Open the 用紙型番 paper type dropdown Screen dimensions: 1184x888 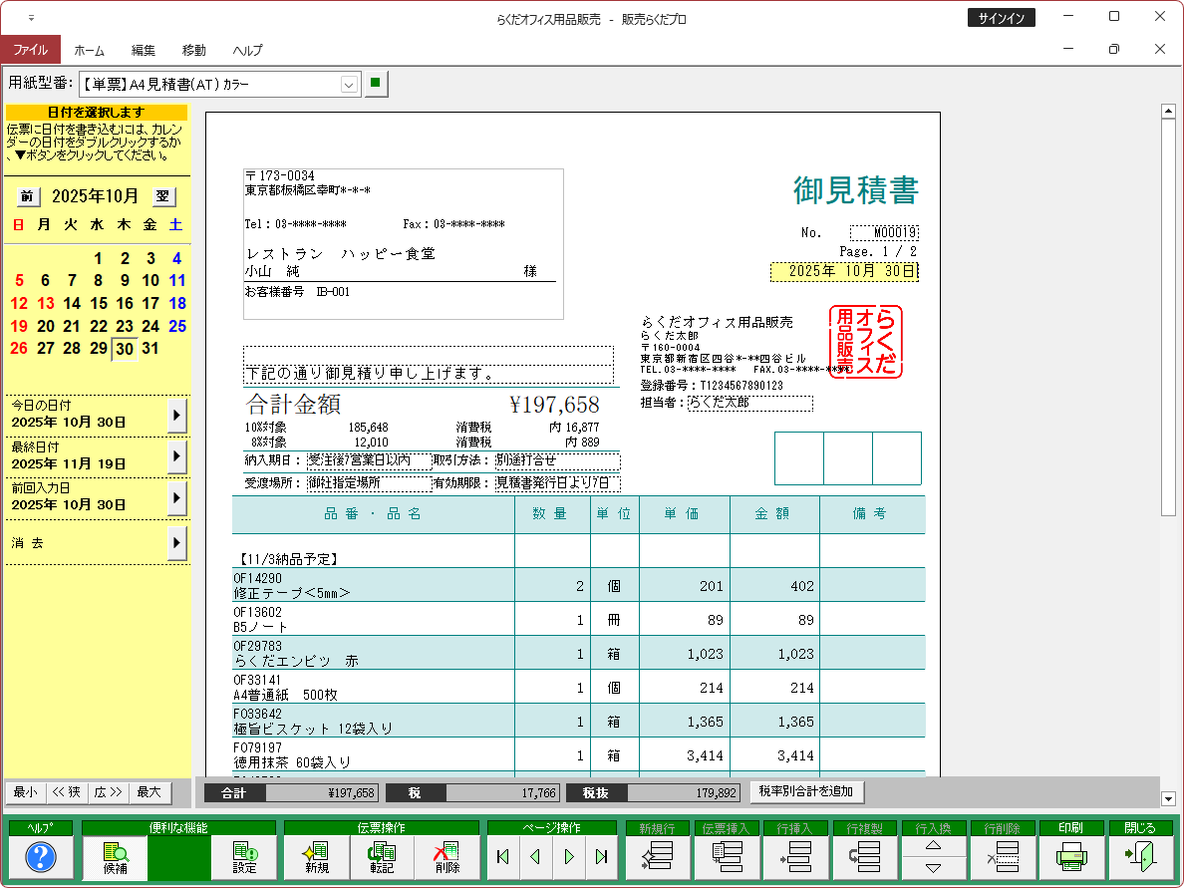pos(349,85)
